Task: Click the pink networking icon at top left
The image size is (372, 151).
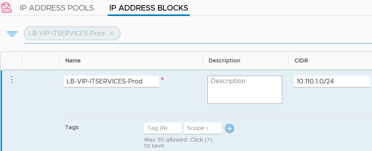Action: [x=6, y=8]
